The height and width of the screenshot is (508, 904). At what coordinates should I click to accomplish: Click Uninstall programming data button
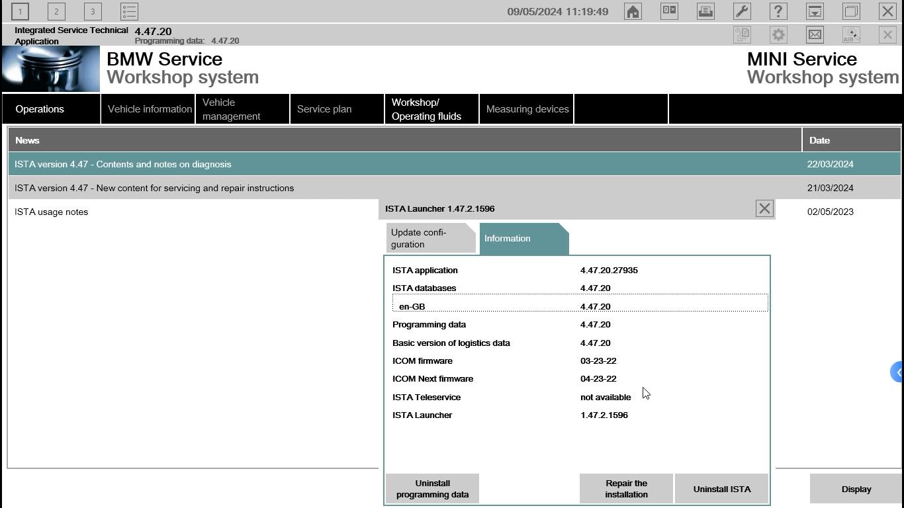coord(432,489)
